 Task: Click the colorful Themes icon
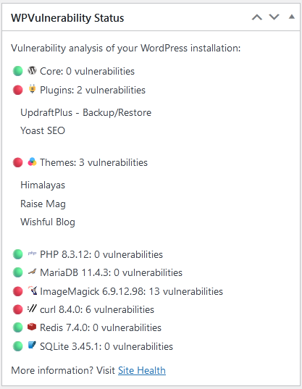point(32,162)
